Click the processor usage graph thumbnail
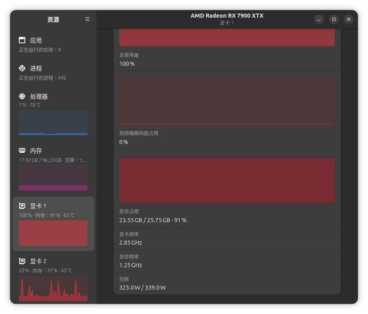The width and height of the screenshot is (368, 314). (53, 123)
